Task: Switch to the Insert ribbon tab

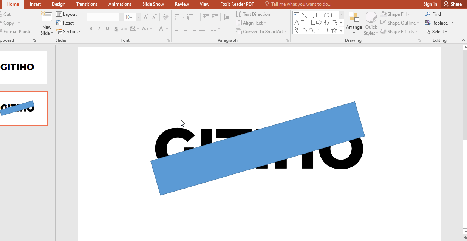Action: (x=35, y=4)
